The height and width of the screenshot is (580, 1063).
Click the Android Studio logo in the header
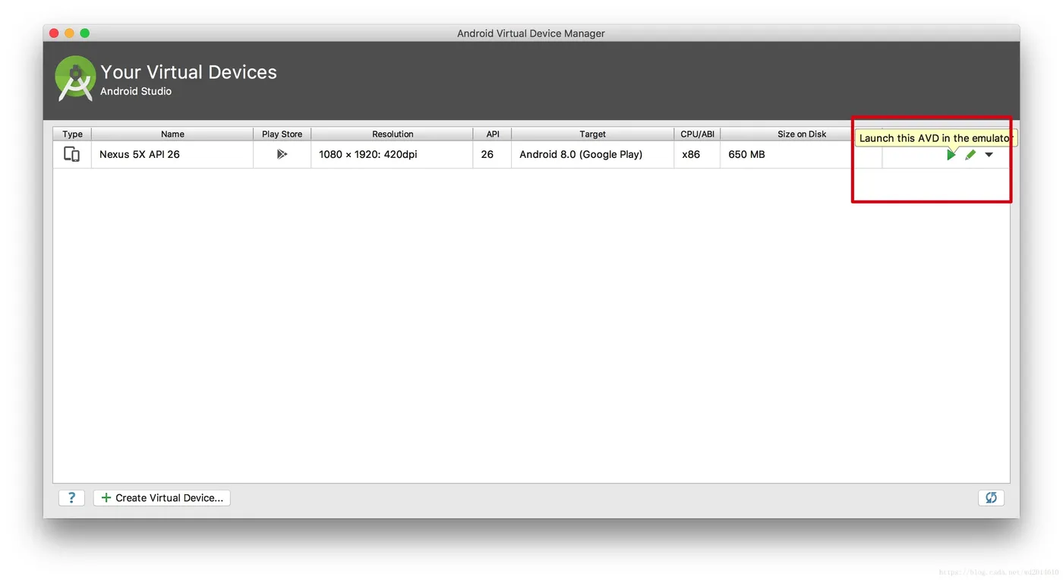[75, 78]
